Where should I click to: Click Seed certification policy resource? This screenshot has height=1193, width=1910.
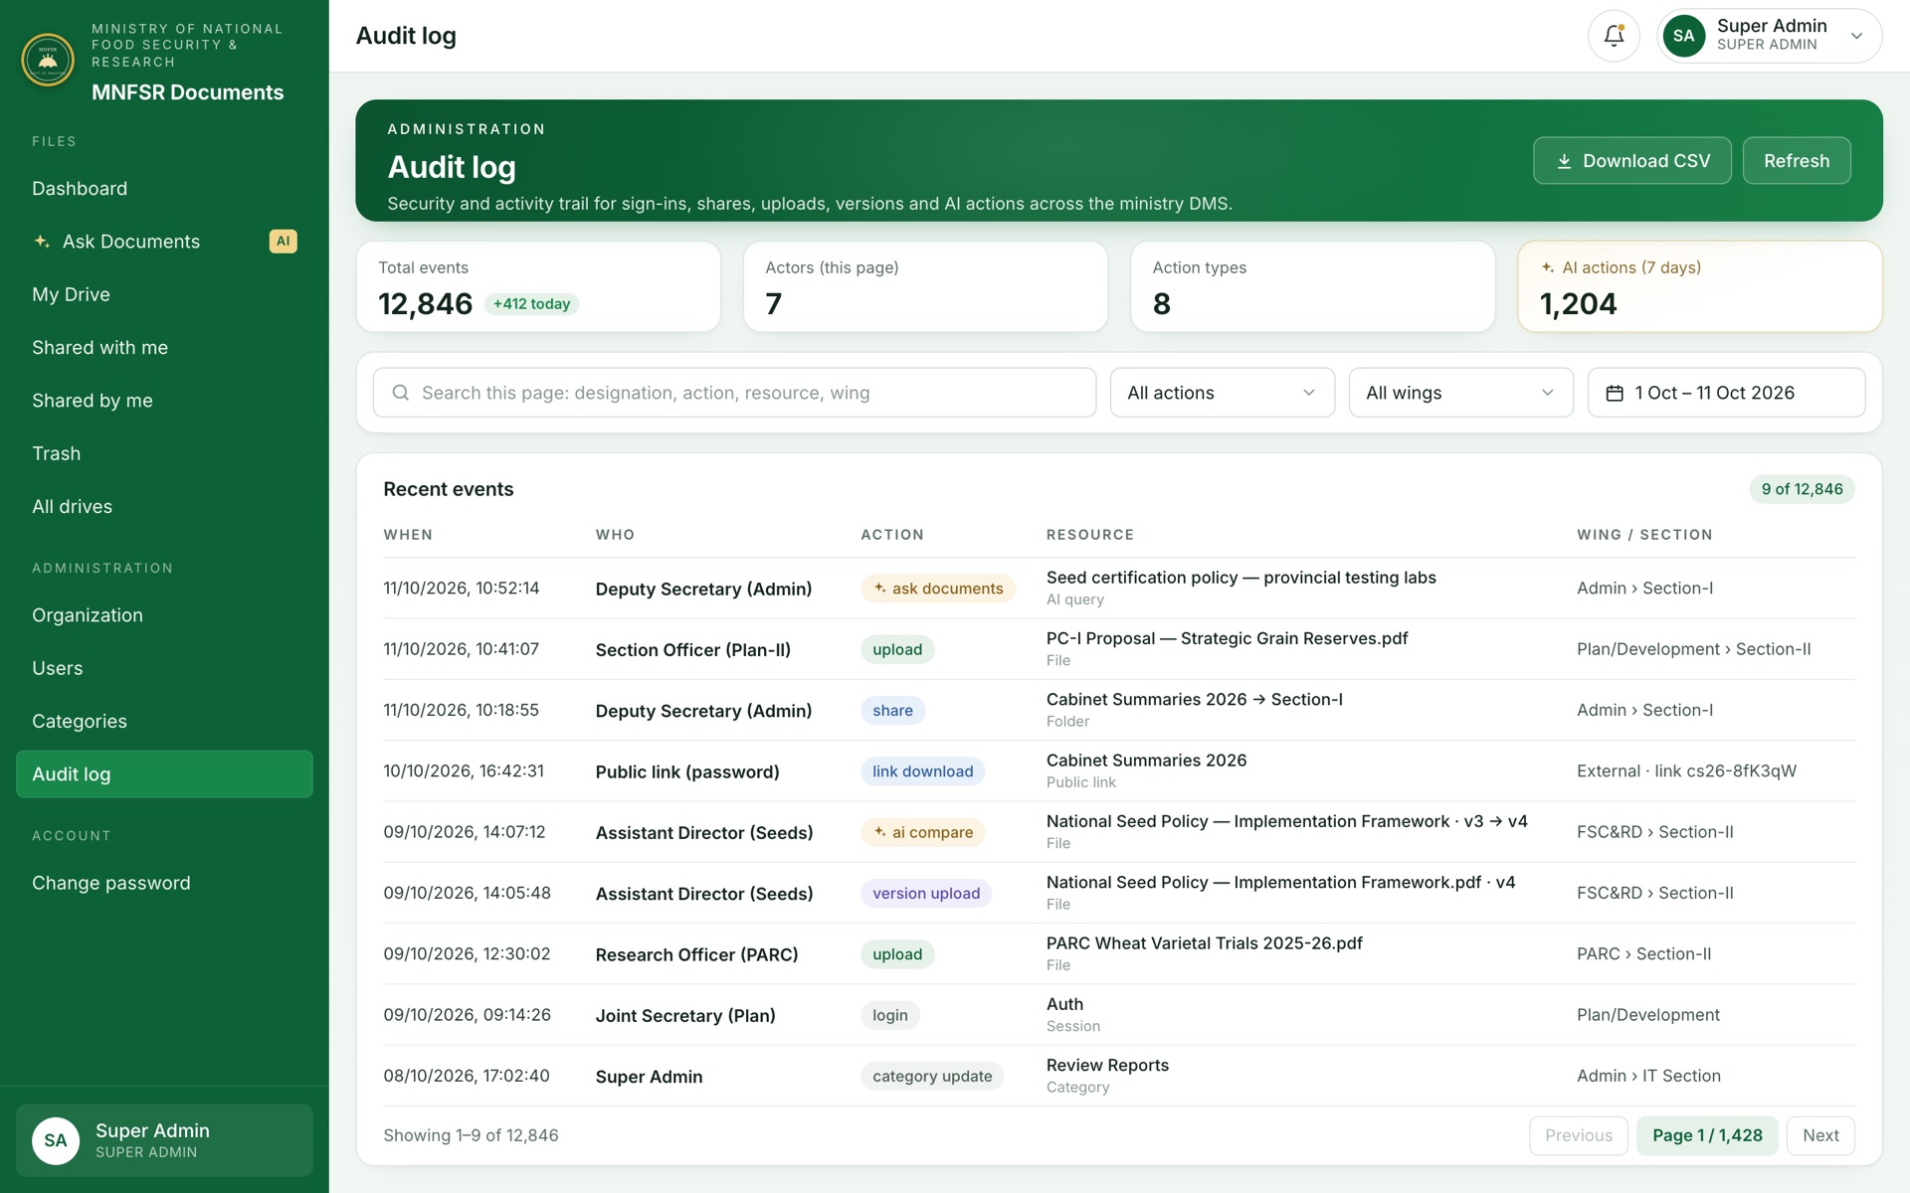pos(1241,578)
